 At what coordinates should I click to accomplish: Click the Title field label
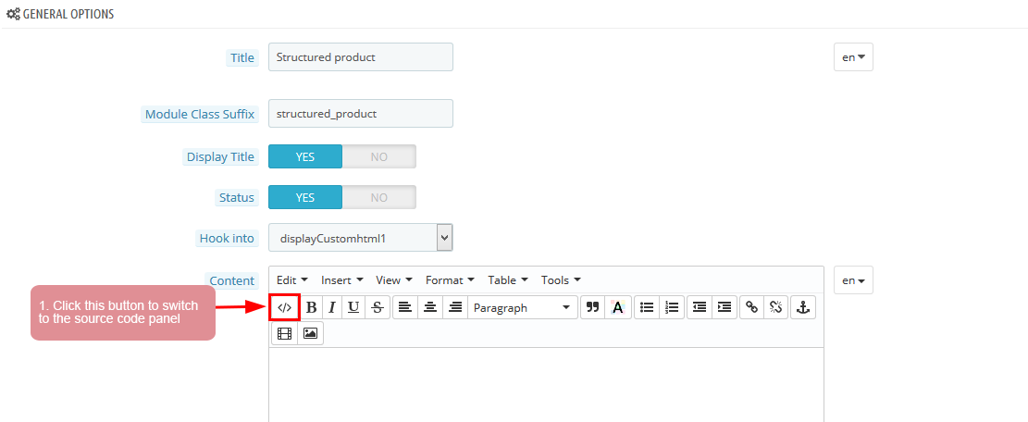pyautogui.click(x=242, y=57)
